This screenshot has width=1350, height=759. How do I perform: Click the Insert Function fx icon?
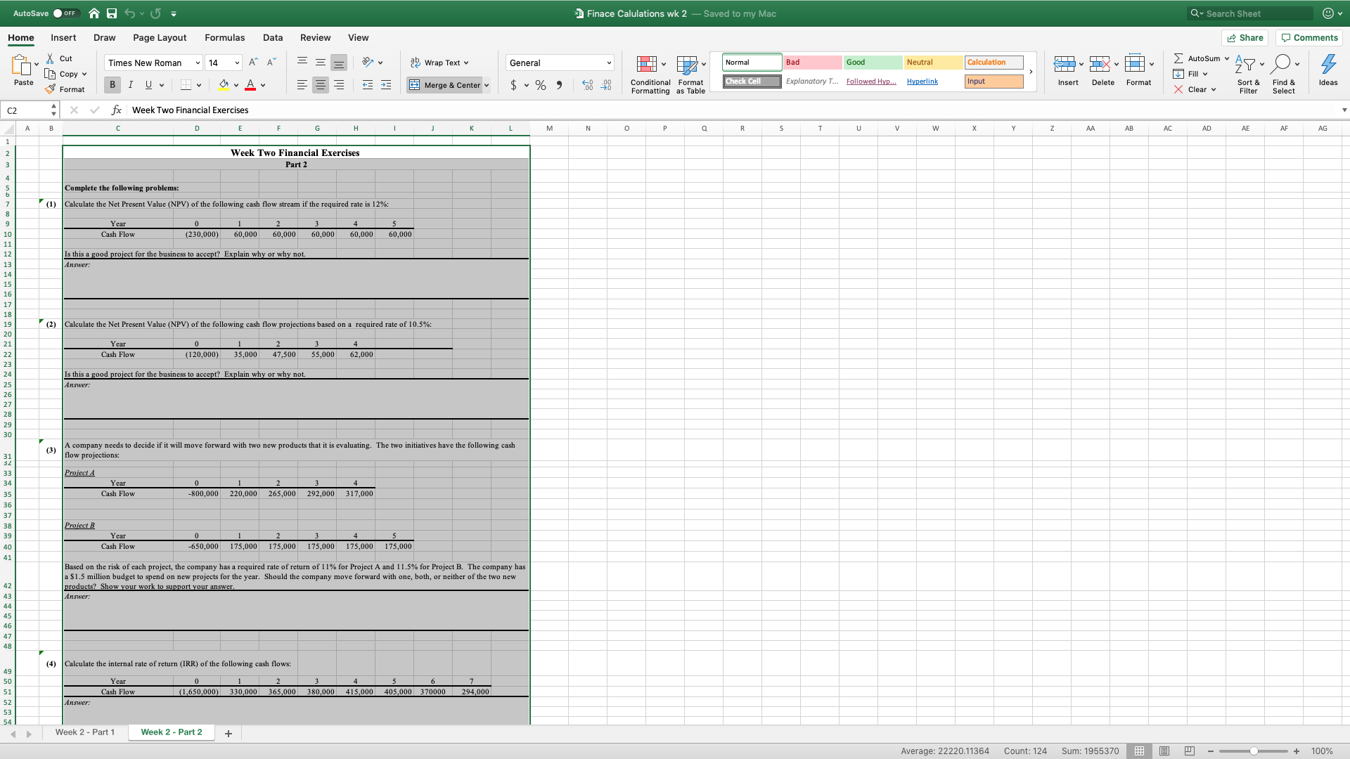117,110
